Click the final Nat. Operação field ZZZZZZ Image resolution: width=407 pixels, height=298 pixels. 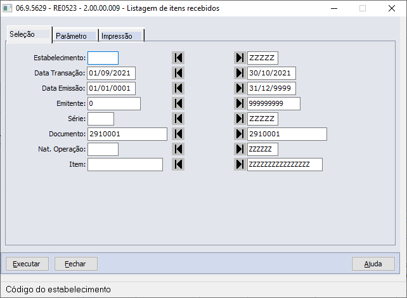click(262, 149)
